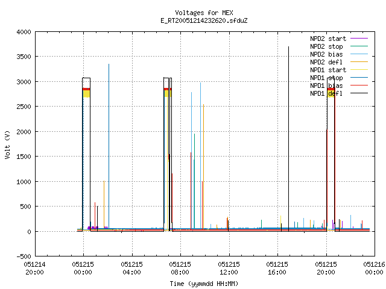Select the 'NPD1 defl' legend label
Viewport: 386px width, 289px height.
tap(326, 94)
